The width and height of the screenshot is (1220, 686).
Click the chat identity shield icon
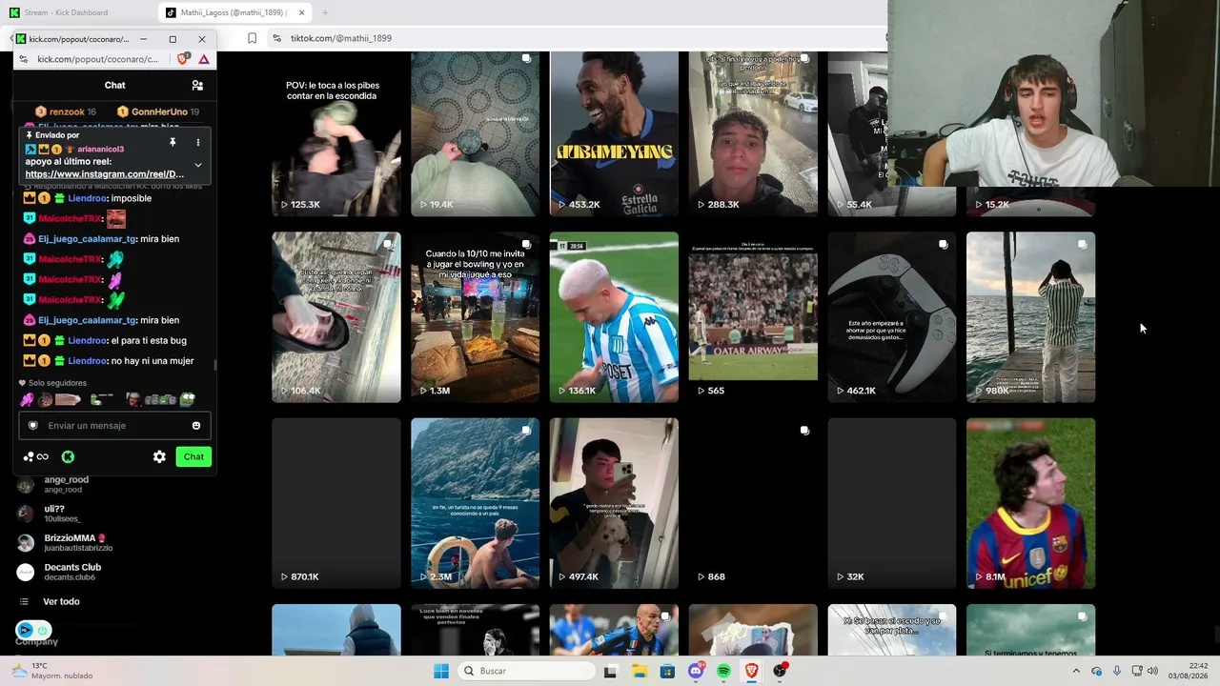tap(33, 426)
